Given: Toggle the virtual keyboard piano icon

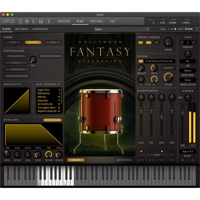Looking at the screenshot, I should (41, 21).
